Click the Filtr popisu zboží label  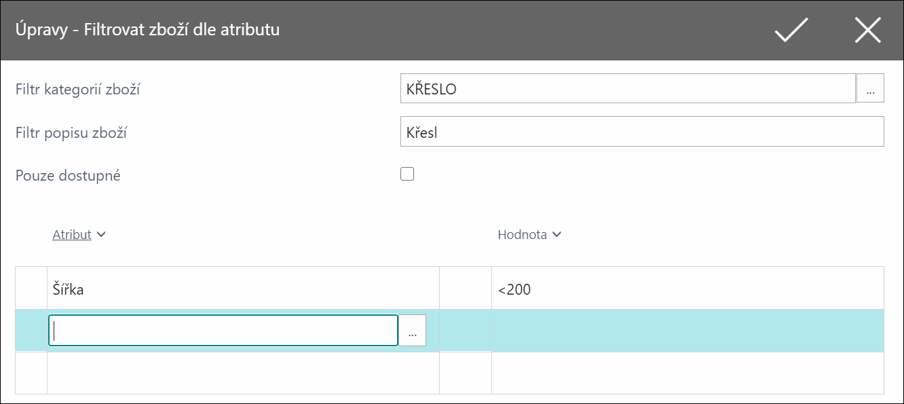71,132
